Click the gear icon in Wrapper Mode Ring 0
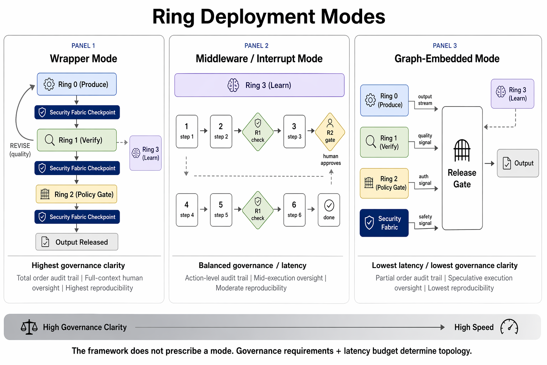 [49, 84]
